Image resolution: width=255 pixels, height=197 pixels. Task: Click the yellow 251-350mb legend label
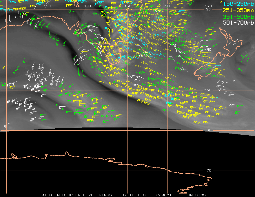click(x=237, y=10)
